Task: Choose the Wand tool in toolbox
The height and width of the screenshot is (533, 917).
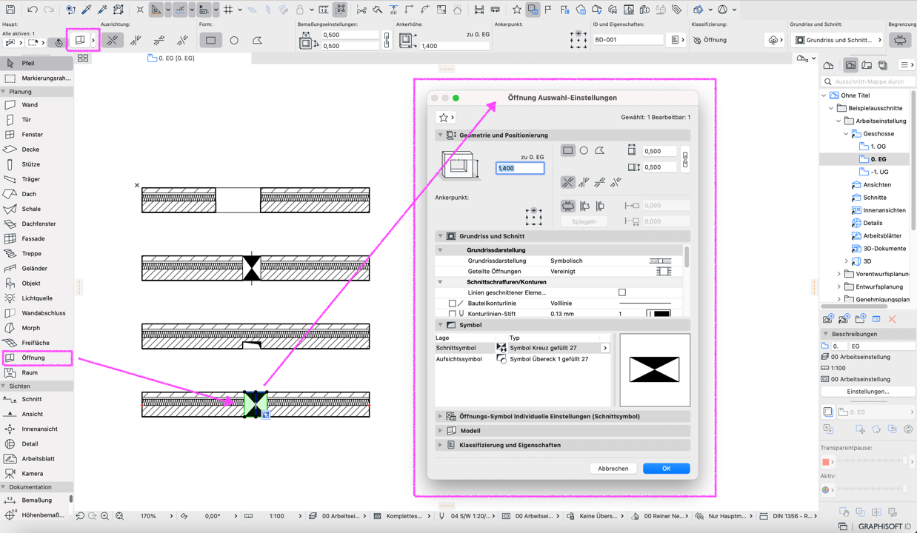Action: tap(37, 104)
